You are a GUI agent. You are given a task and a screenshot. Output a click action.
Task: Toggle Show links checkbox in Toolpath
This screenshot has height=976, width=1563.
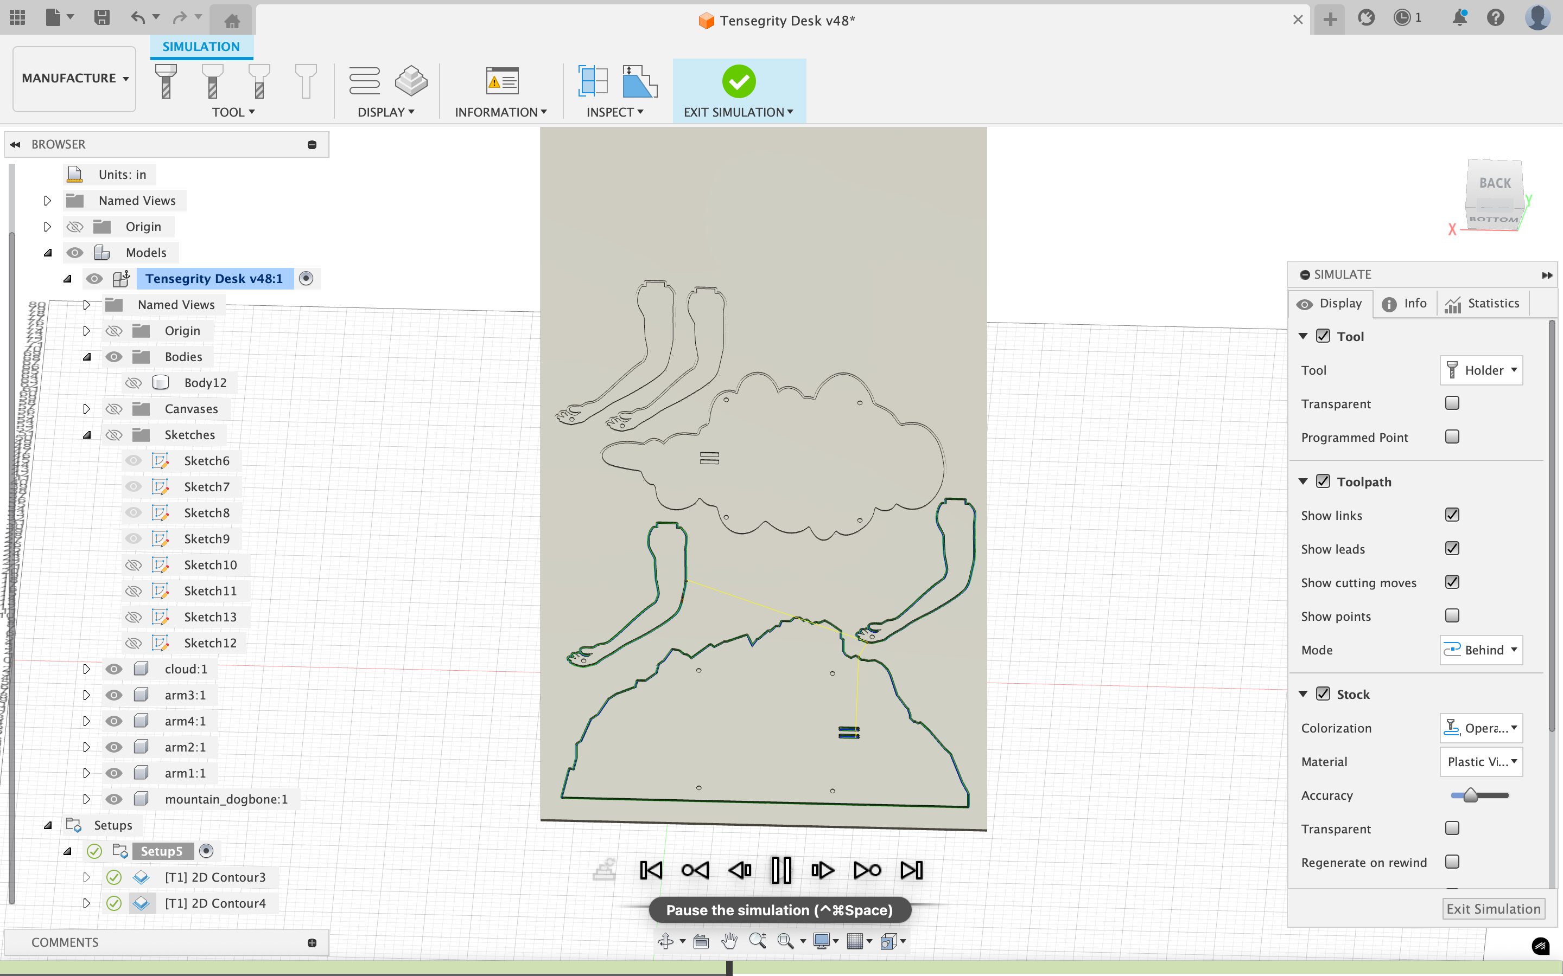1452,514
